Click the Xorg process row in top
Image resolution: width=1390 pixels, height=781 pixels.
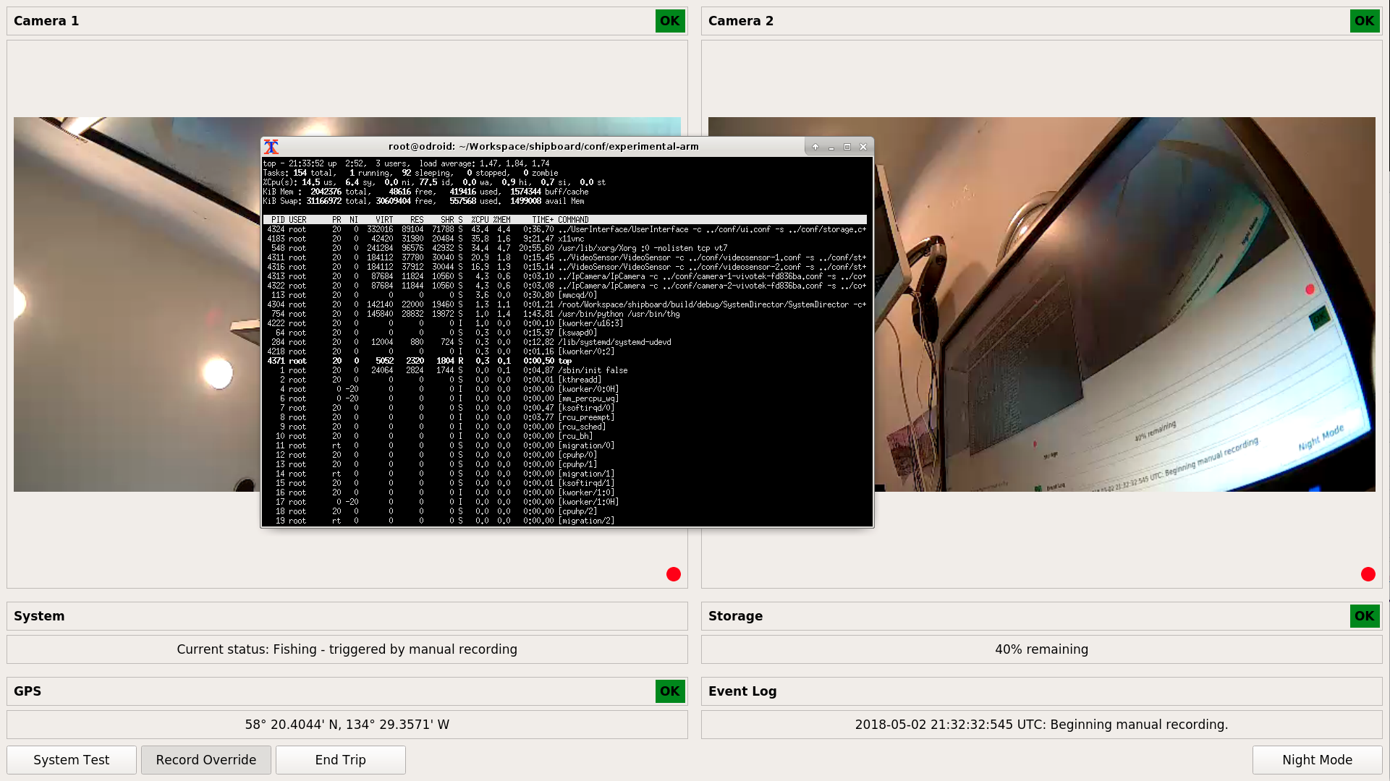(x=565, y=248)
